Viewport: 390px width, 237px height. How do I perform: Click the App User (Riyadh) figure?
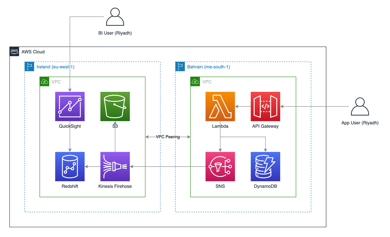(x=360, y=107)
